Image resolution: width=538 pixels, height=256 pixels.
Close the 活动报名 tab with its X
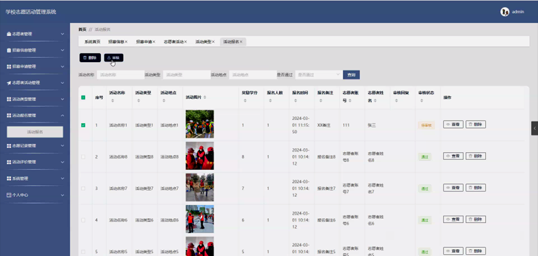241,42
